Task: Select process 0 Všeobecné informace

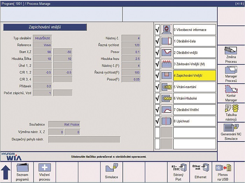Action: coord(195,30)
